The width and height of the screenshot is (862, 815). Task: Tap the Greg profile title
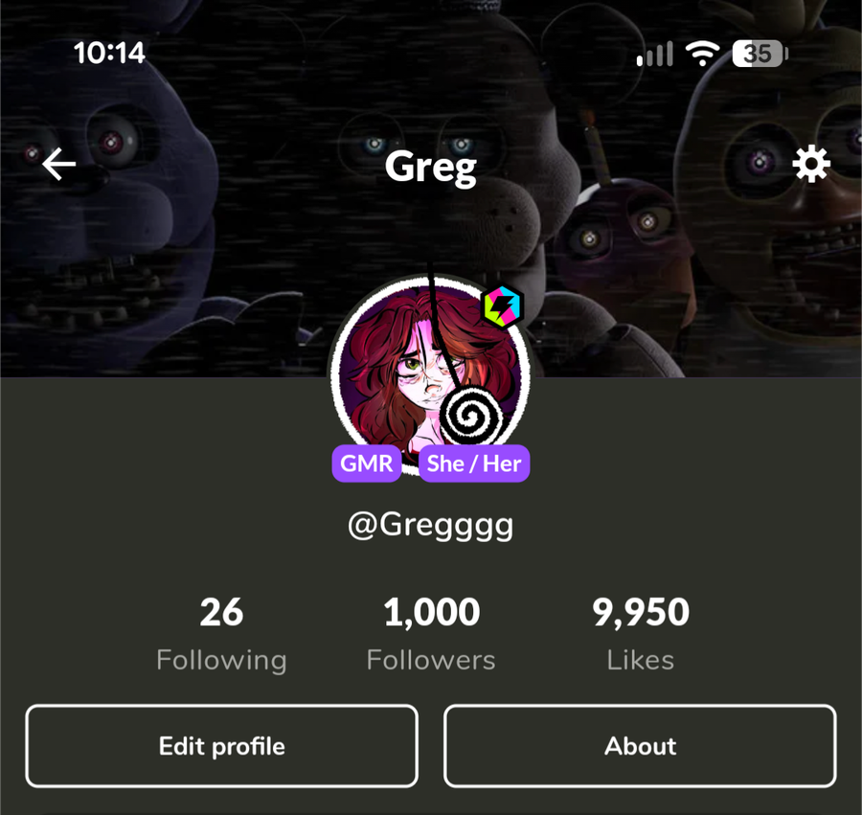[x=431, y=168]
